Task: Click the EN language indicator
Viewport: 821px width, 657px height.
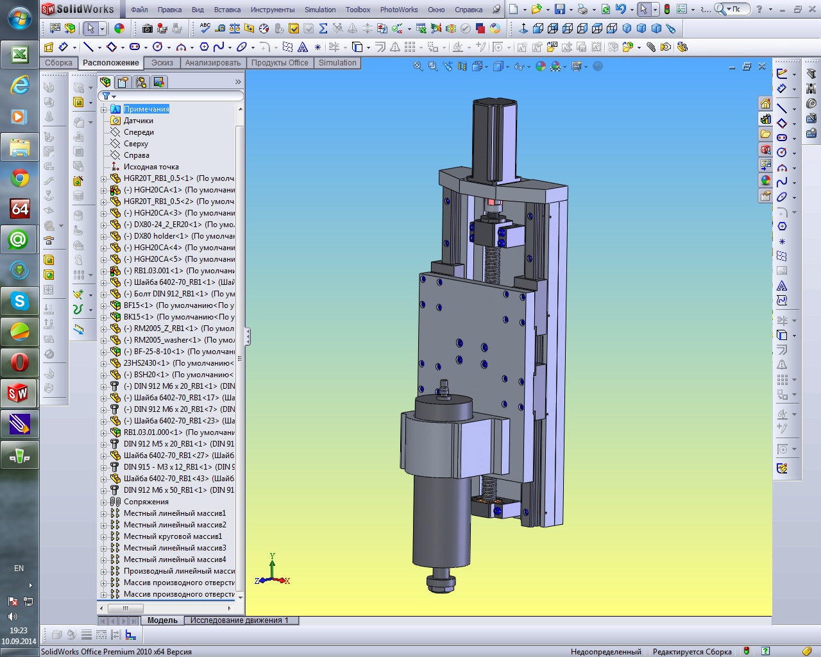Action: pyautogui.click(x=19, y=568)
